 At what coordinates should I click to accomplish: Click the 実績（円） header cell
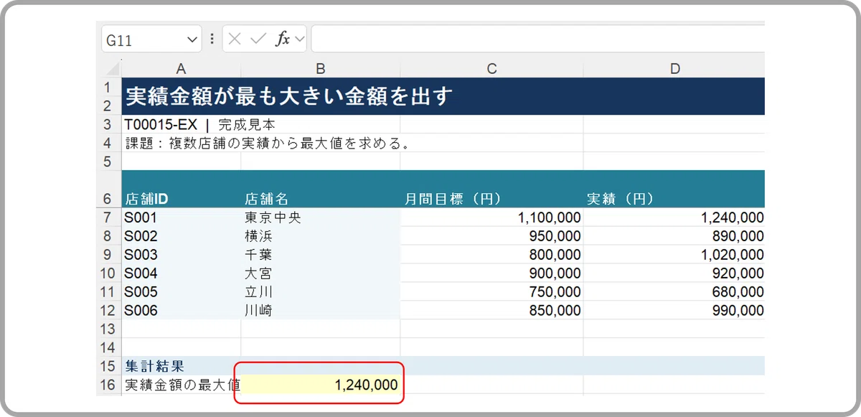(674, 189)
